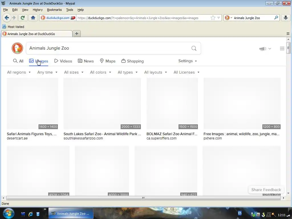Click the Most Visited bookmarks icon
The image size is (292, 219).
tap(4, 27)
